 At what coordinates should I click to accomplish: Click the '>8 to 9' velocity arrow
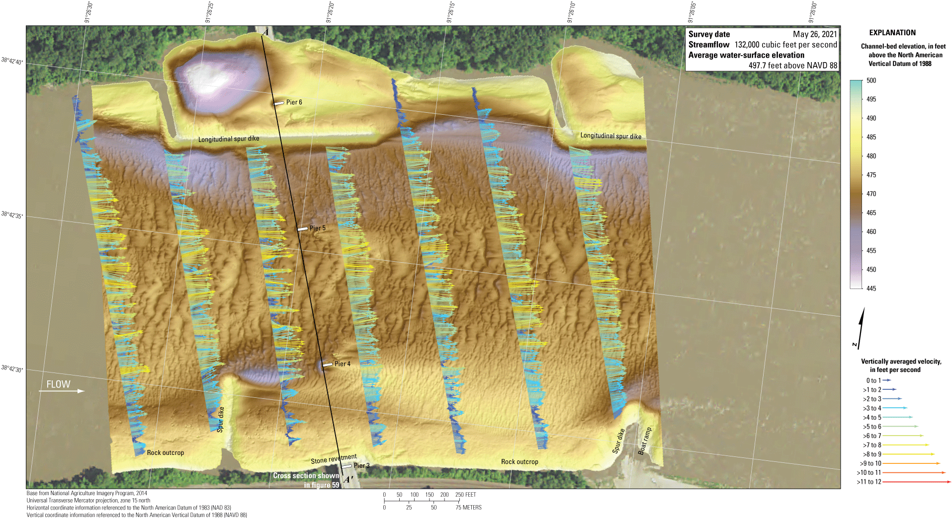909,454
